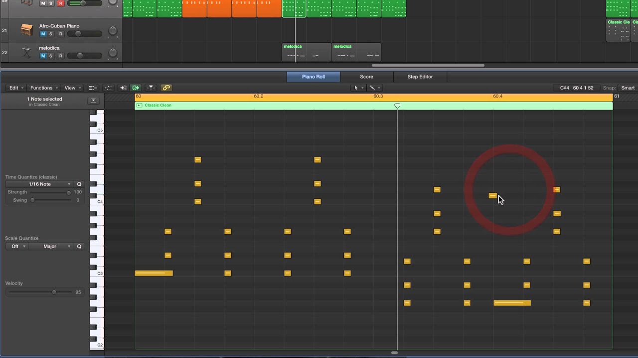638x358 pixels.
Task: Click the C3 key on piano keyboard
Action: (98, 273)
